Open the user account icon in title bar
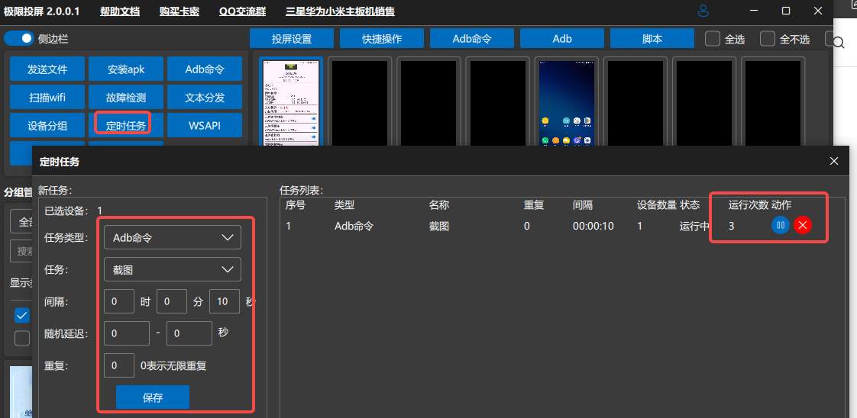857x418 pixels. click(x=703, y=11)
